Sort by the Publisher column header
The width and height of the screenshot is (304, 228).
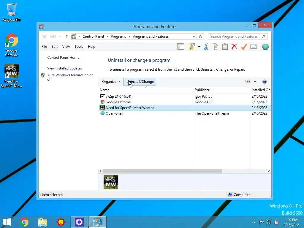click(x=221, y=90)
